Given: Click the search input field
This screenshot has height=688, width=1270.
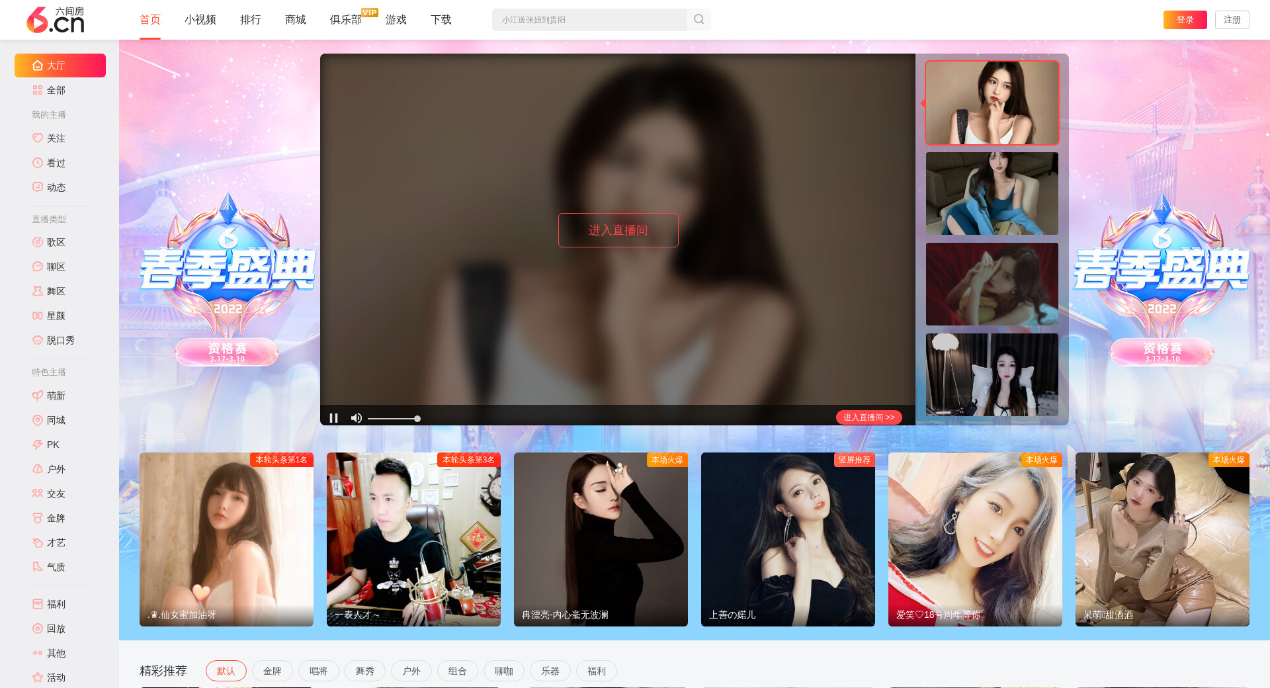Looking at the screenshot, I should point(589,20).
